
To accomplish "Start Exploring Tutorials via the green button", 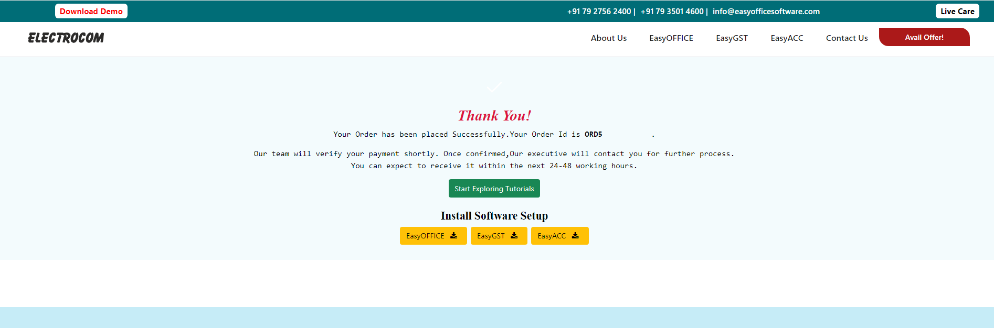I will [x=494, y=189].
